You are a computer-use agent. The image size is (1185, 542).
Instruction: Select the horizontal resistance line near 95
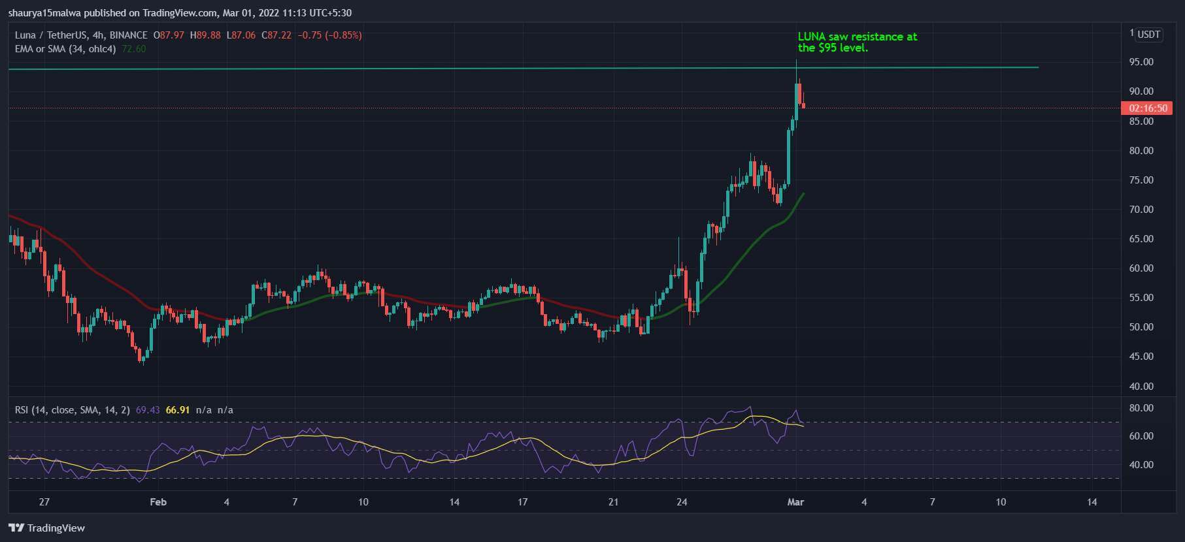coord(523,68)
